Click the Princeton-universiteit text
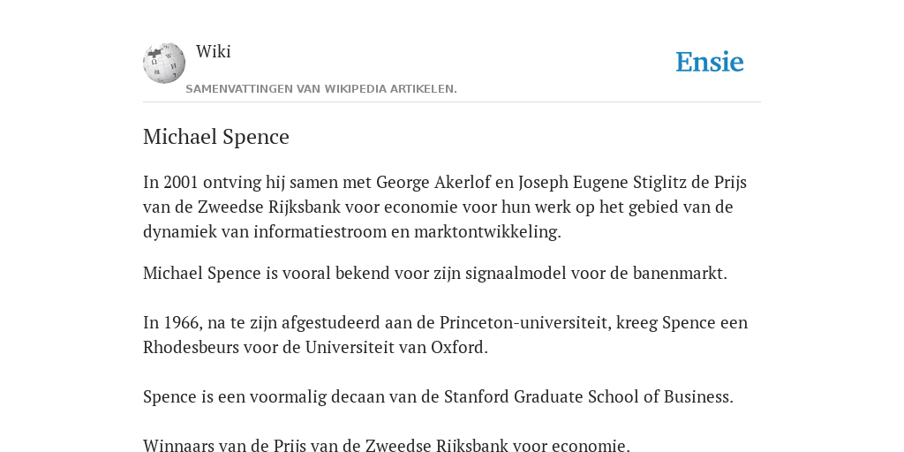The width and height of the screenshot is (904, 452). (525, 323)
